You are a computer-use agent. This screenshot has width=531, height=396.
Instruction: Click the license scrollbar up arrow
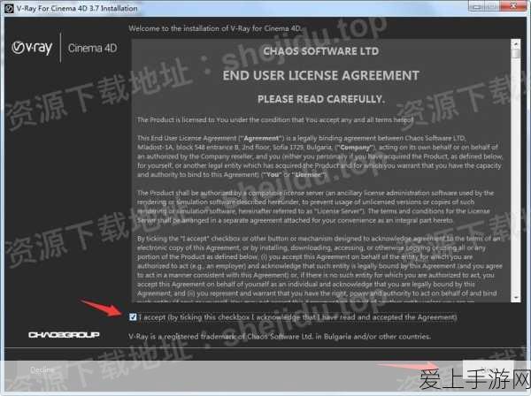516,43
